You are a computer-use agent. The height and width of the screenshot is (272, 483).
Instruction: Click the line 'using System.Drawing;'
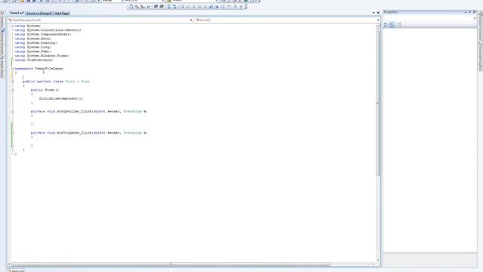(35, 43)
